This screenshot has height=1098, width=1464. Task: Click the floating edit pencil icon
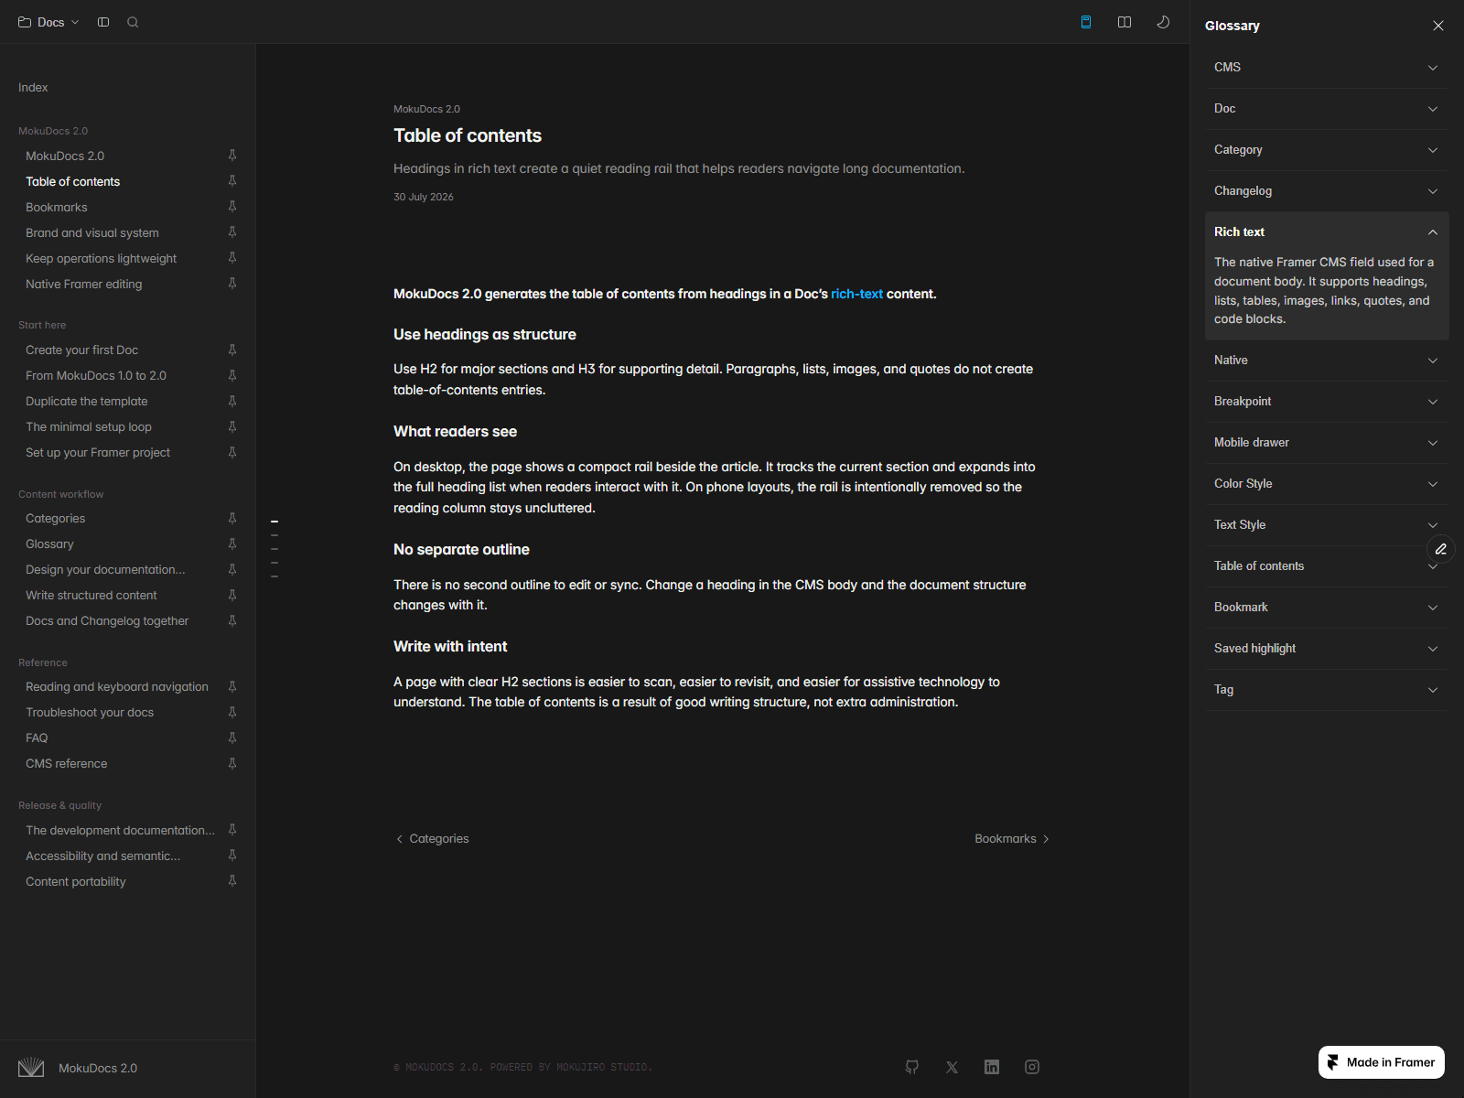(1441, 549)
